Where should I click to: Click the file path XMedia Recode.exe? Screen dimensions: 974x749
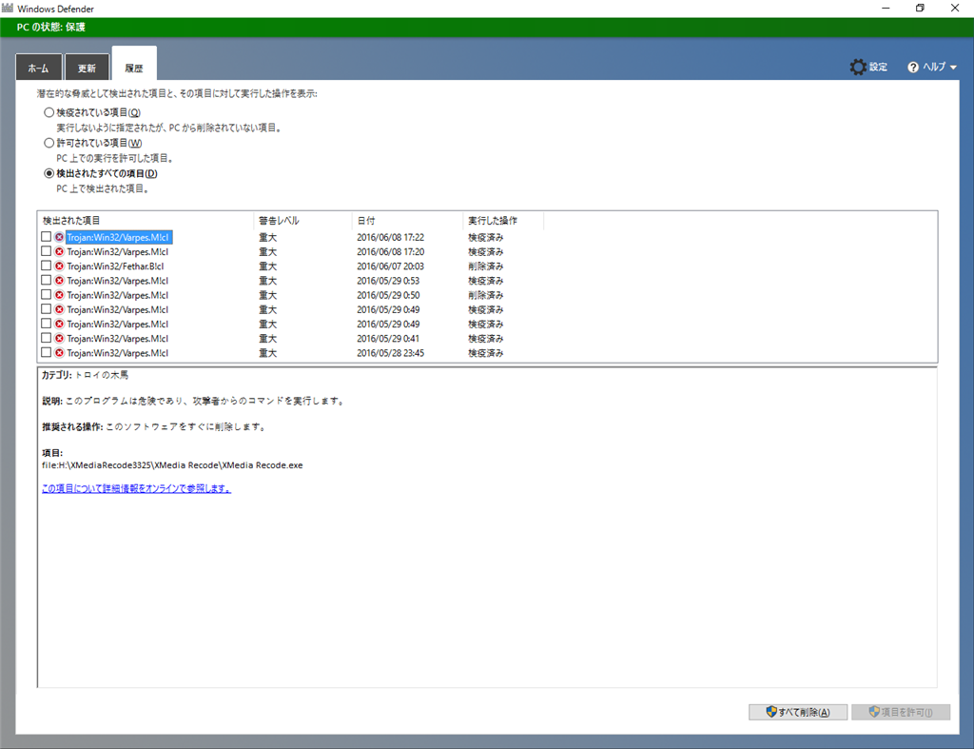pos(172,465)
